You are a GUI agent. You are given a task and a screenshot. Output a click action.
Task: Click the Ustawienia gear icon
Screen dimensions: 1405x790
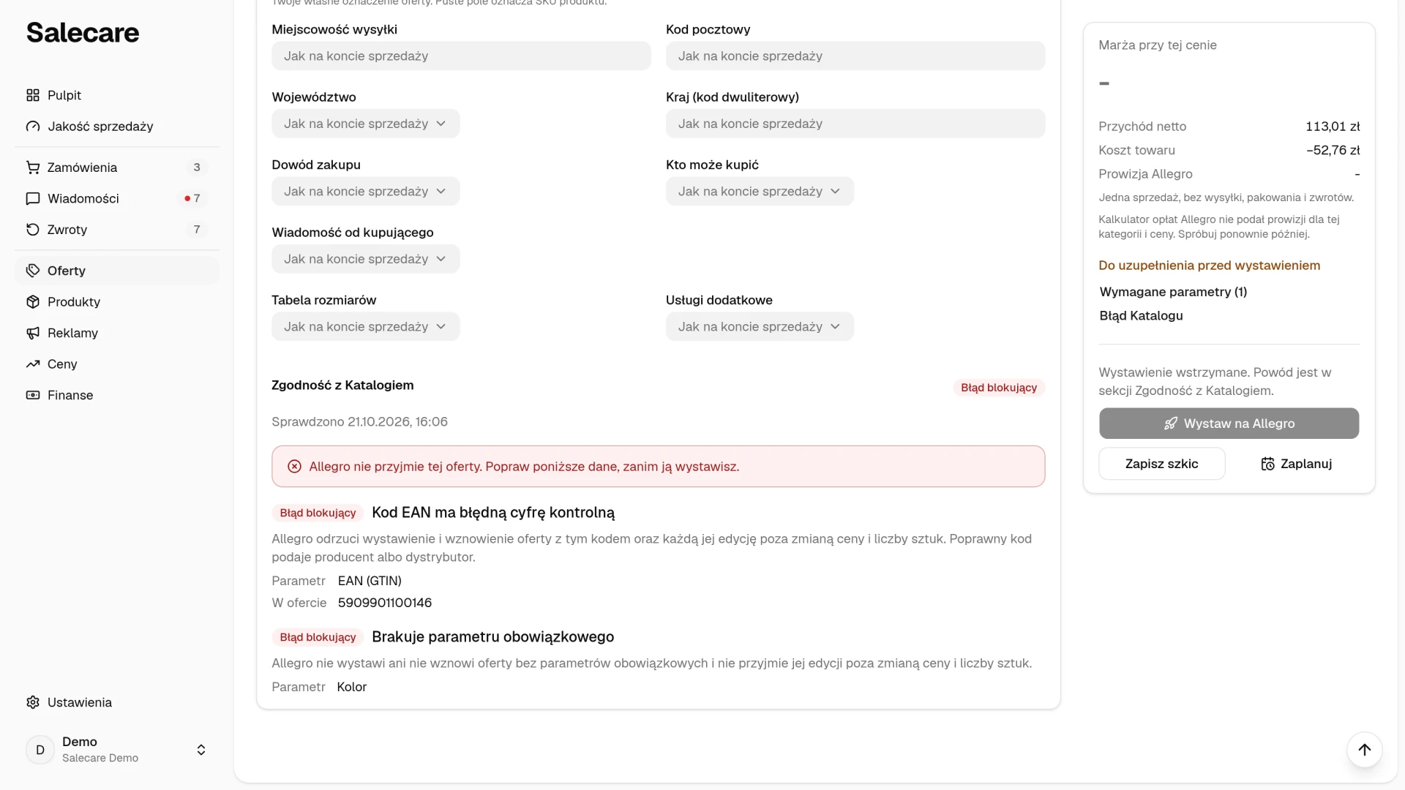coord(33,702)
